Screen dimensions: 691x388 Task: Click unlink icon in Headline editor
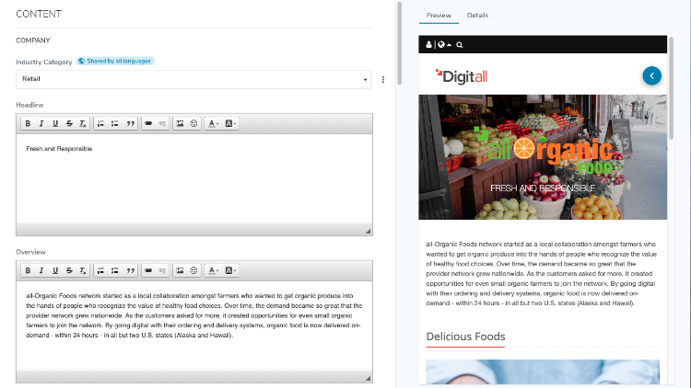pyautogui.click(x=162, y=123)
